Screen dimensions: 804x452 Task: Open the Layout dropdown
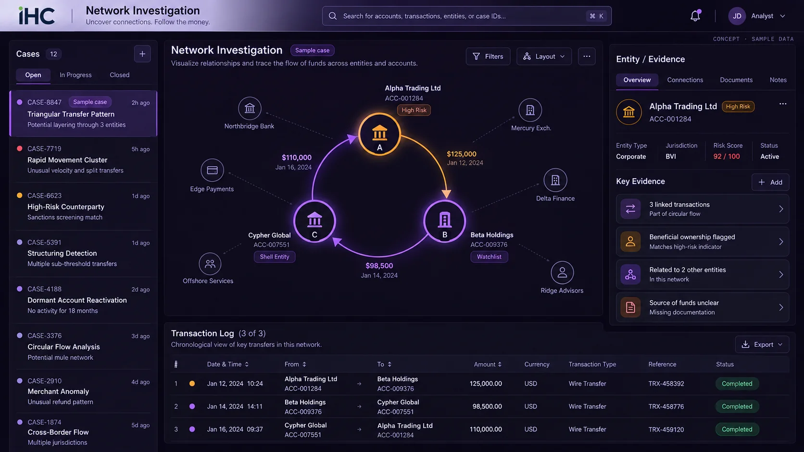click(x=544, y=56)
